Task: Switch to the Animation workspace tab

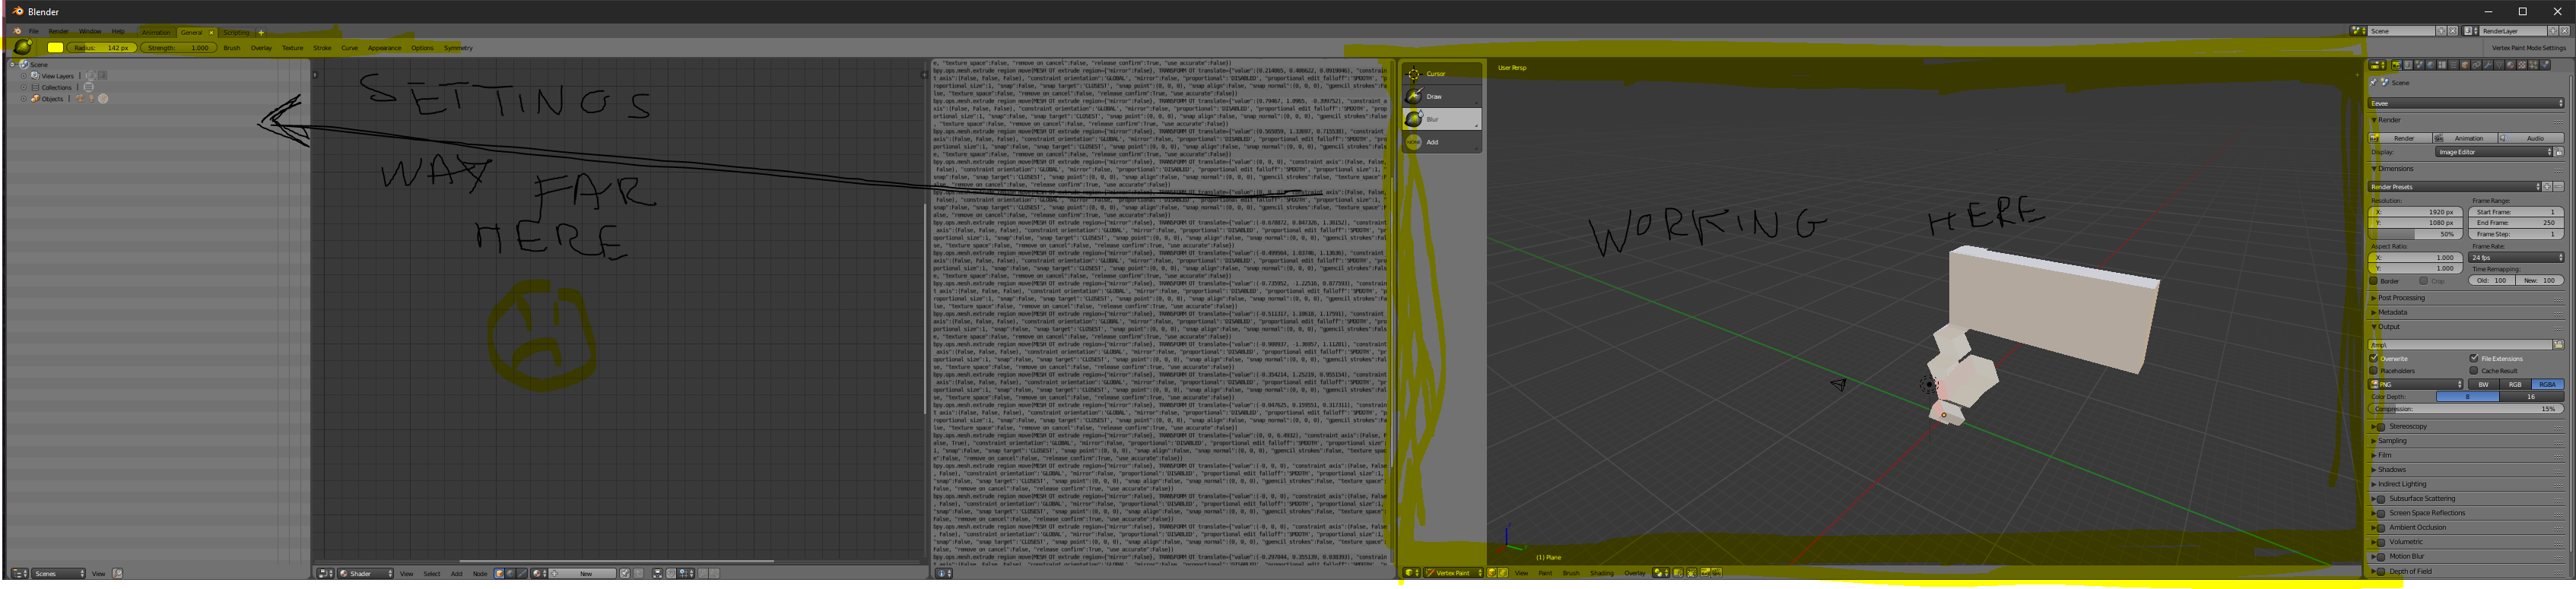Action: pyautogui.click(x=156, y=32)
